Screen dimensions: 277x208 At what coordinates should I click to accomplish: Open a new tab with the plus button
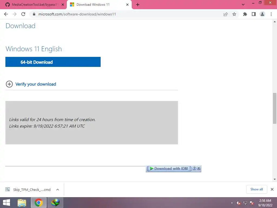click(x=138, y=5)
